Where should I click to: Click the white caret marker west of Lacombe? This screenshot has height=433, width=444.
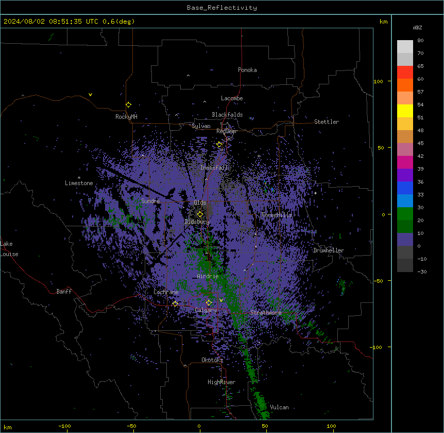click(x=204, y=102)
